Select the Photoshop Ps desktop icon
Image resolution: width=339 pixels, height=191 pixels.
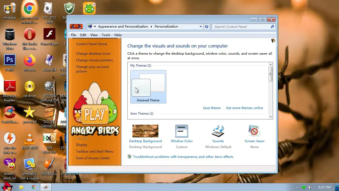point(10,63)
